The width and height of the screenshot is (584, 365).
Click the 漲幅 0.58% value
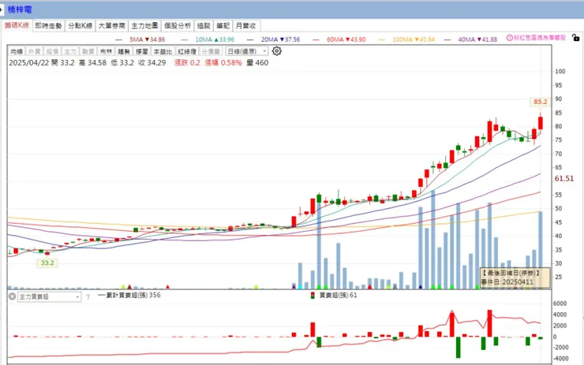tap(223, 63)
